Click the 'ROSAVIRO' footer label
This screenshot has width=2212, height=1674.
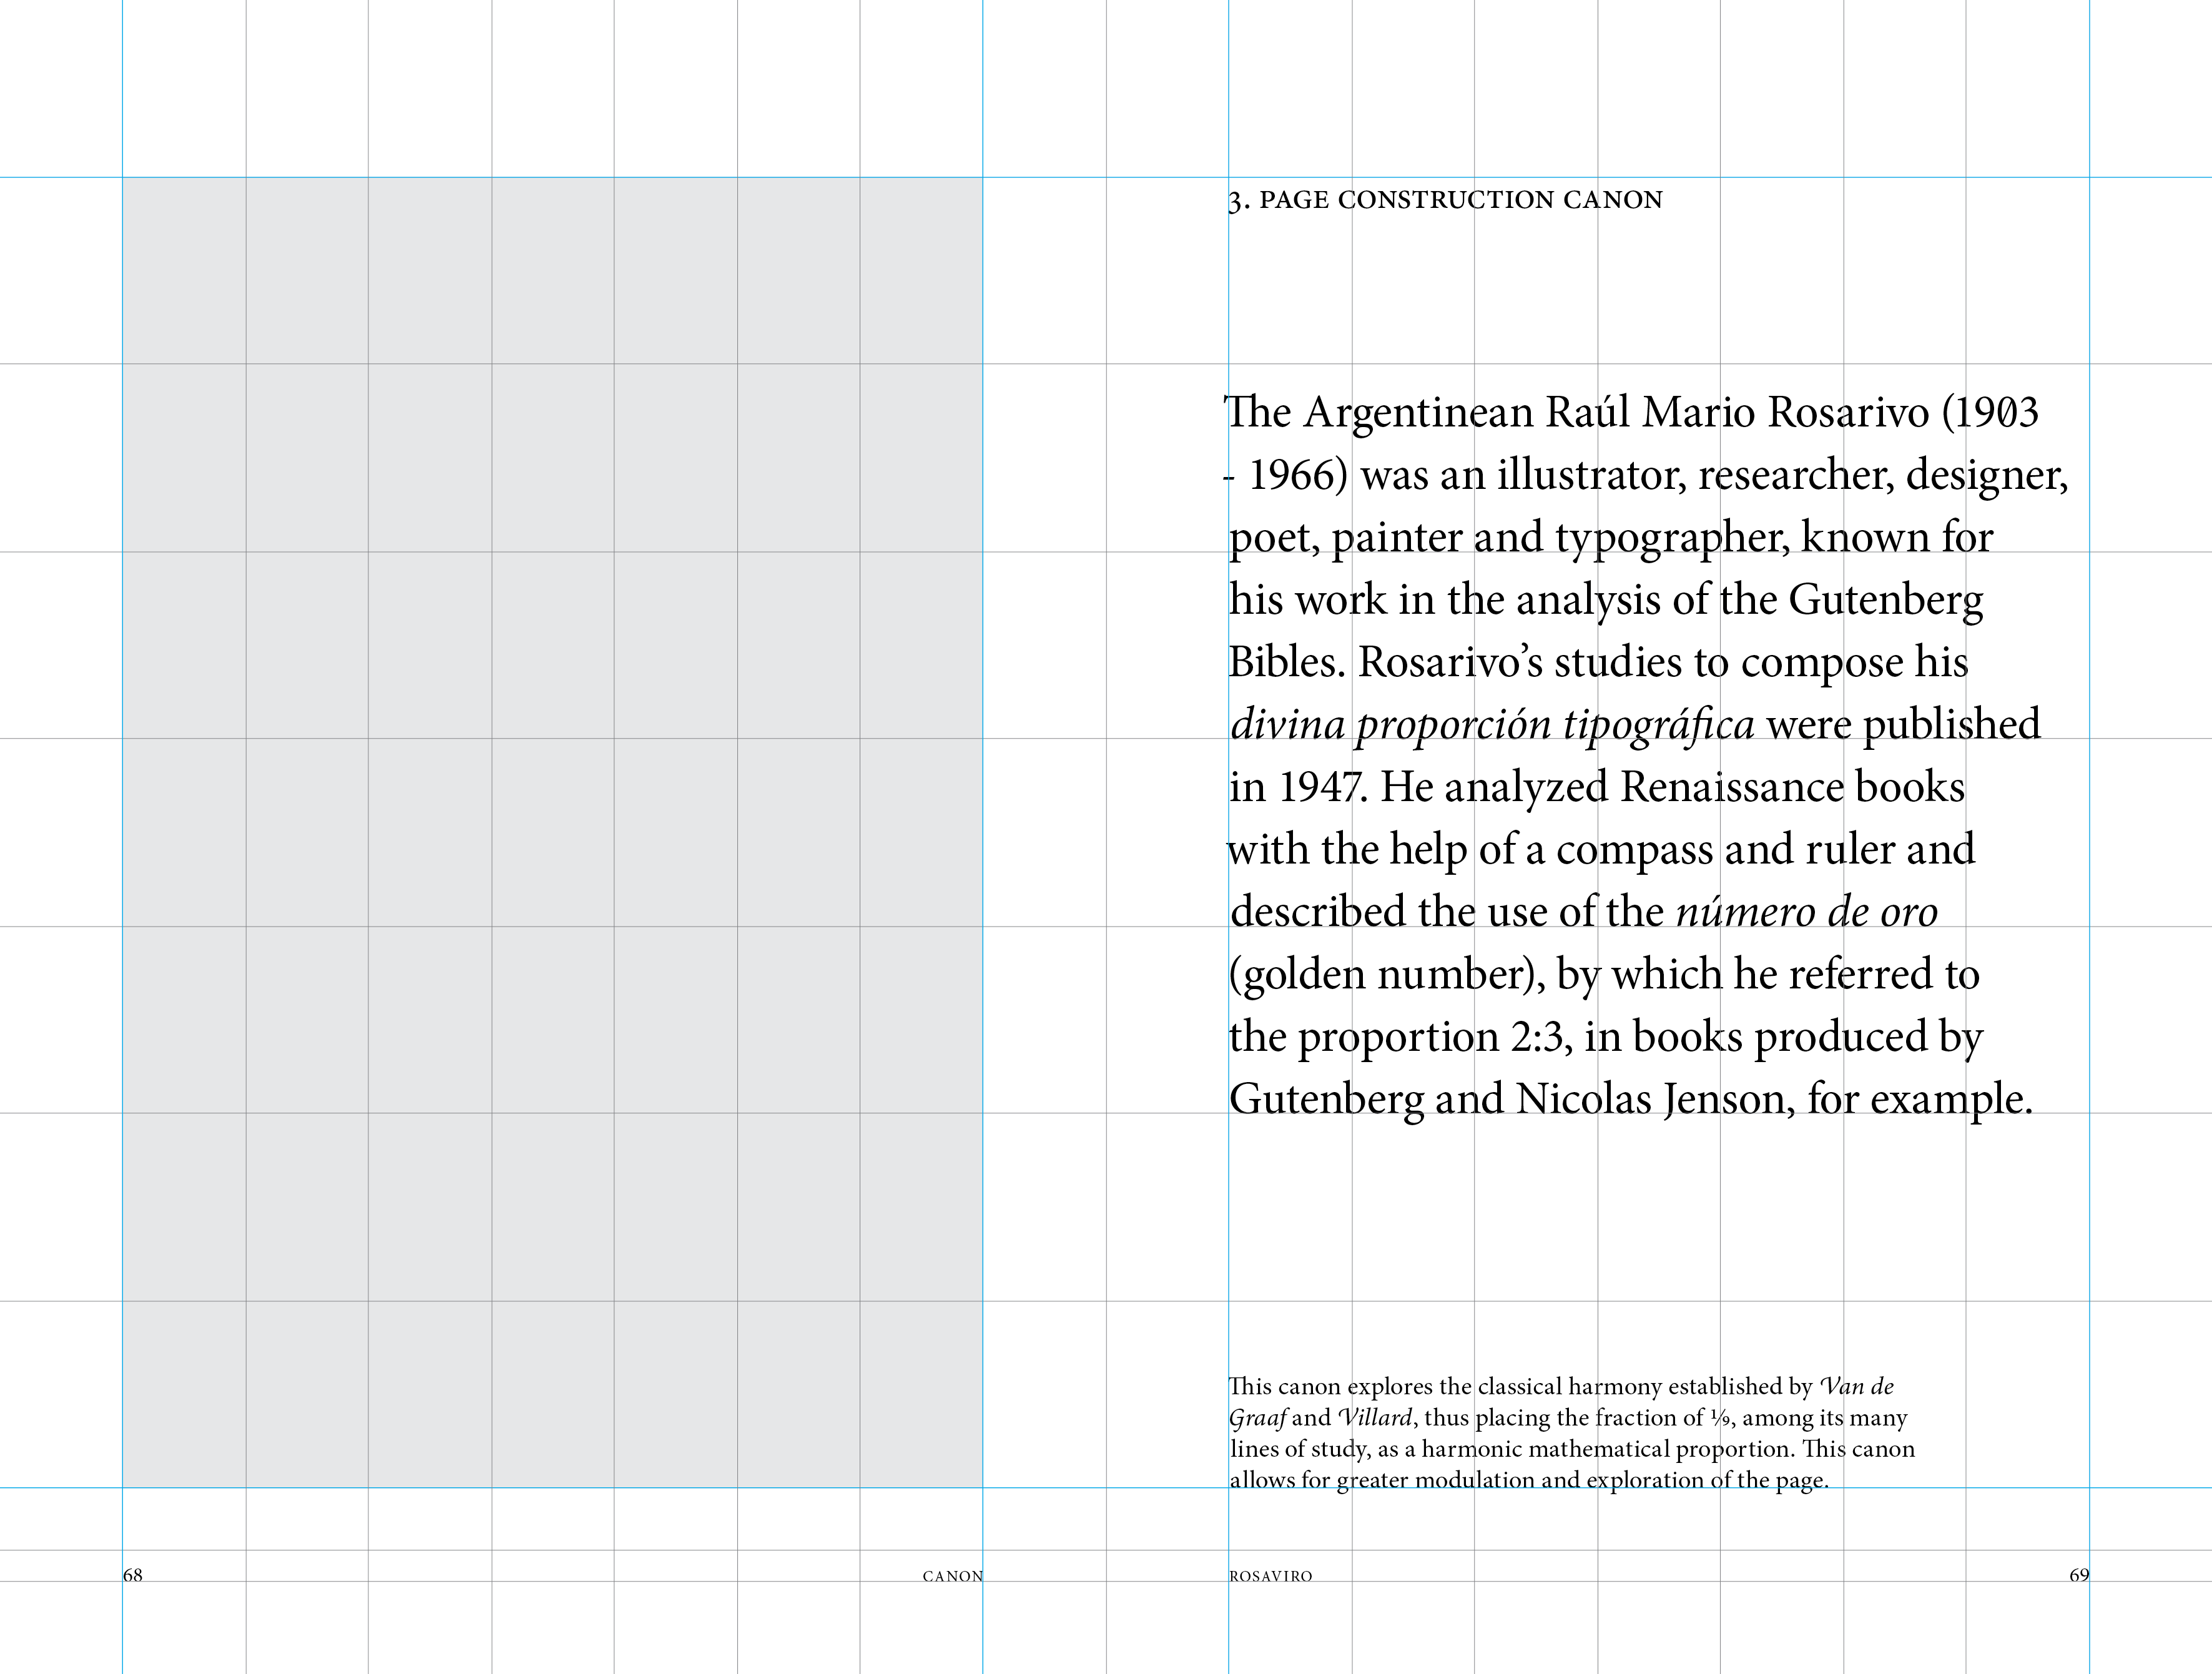click(1270, 1576)
